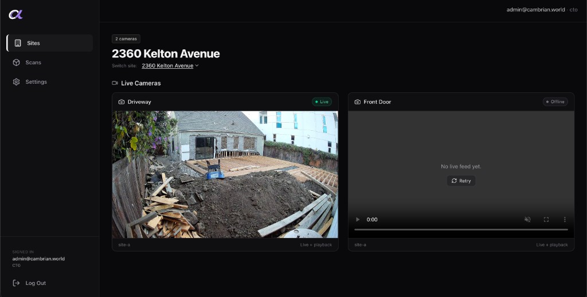Click the Front Door camera title
This screenshot has height=297, width=587.
tap(377, 102)
